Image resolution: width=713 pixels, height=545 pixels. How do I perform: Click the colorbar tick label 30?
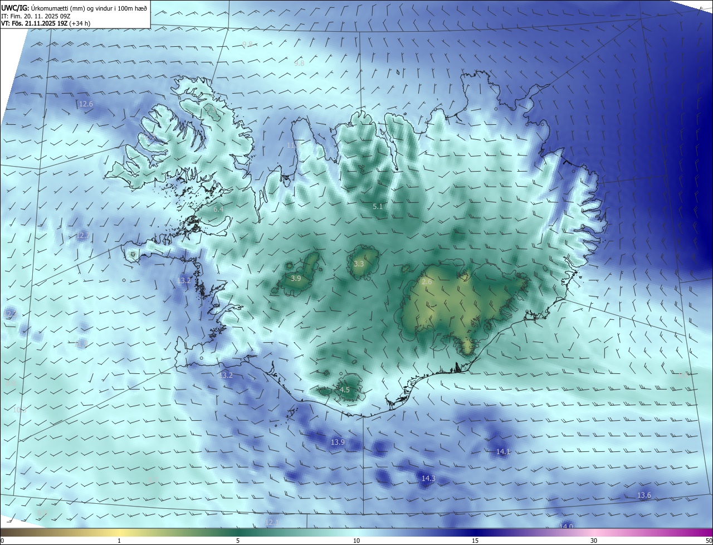coord(594,541)
